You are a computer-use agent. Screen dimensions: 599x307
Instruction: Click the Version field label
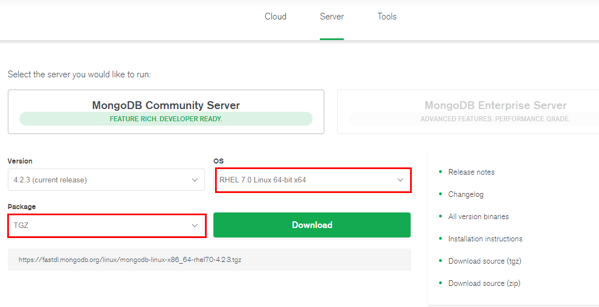[x=20, y=161]
